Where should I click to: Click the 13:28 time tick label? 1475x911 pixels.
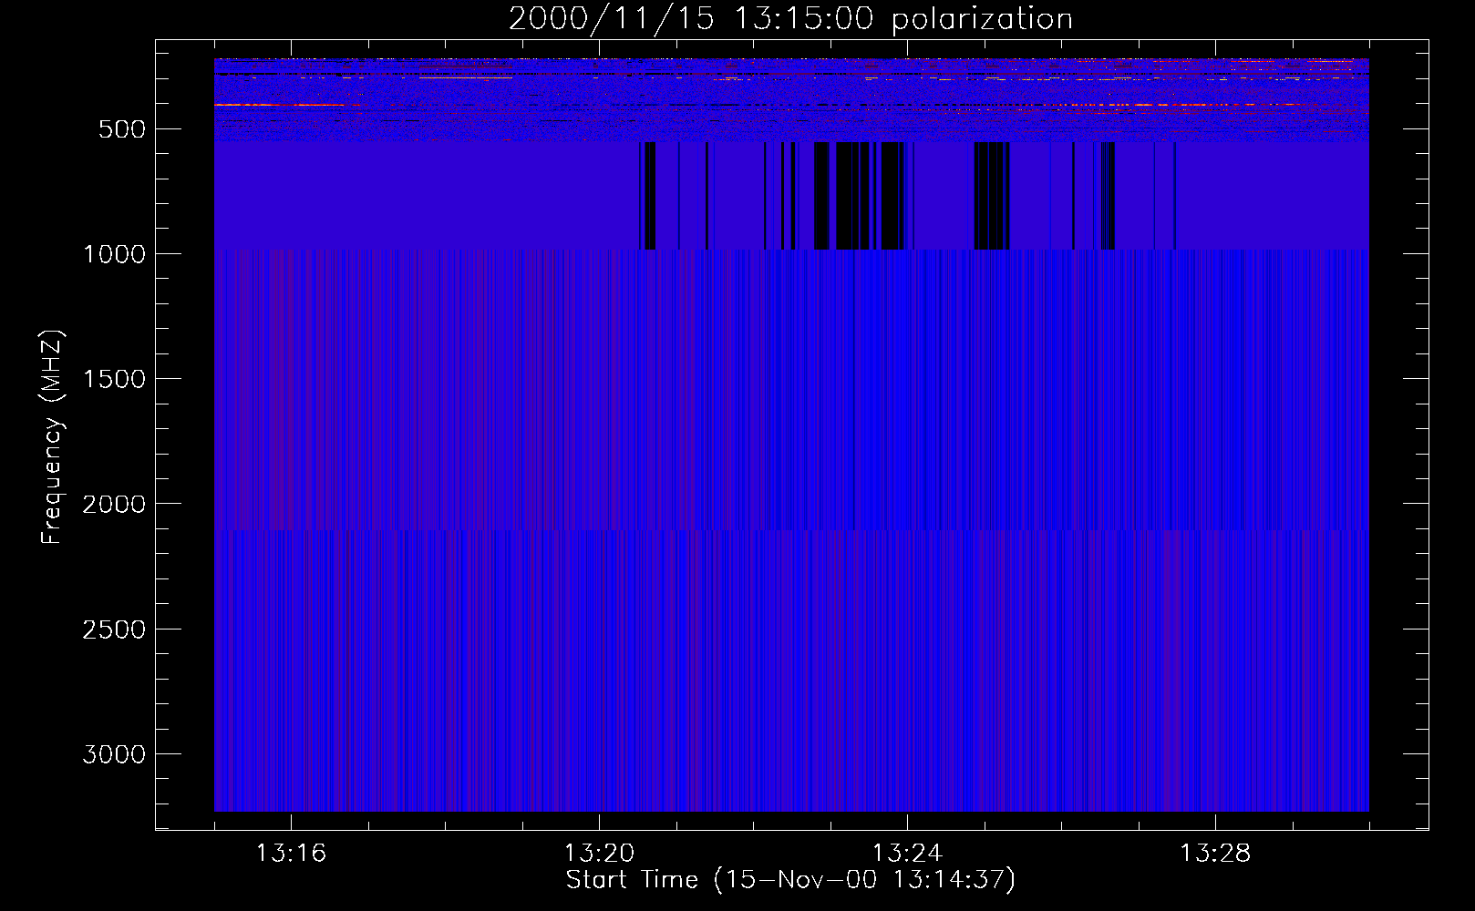pyautogui.click(x=1215, y=854)
